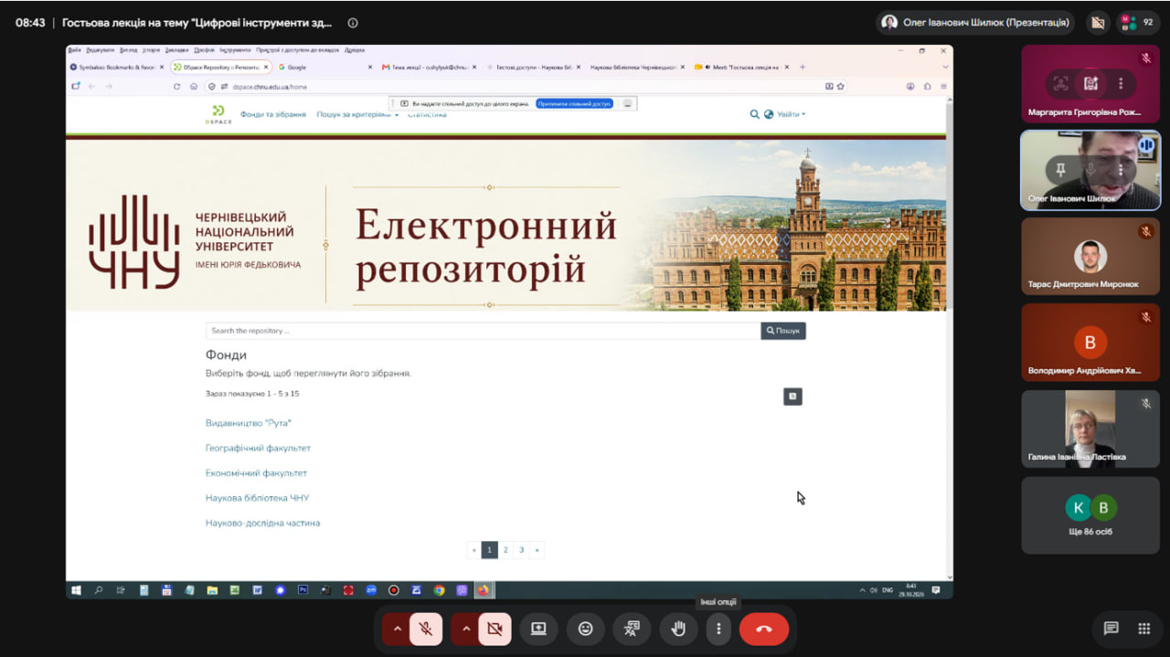
Task: Click the browser reload button
Action: (x=177, y=87)
